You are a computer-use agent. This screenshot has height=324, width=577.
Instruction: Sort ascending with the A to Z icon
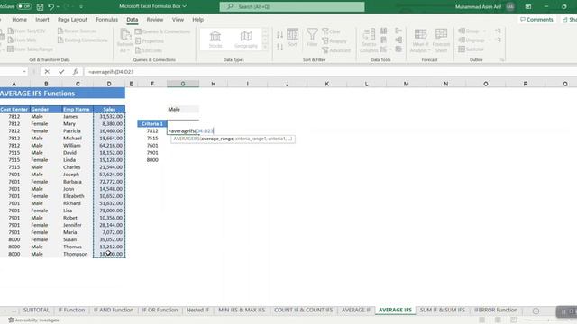[280, 35]
